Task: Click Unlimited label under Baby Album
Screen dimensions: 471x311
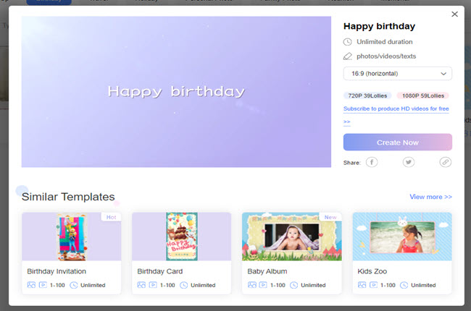Action: click(313, 285)
